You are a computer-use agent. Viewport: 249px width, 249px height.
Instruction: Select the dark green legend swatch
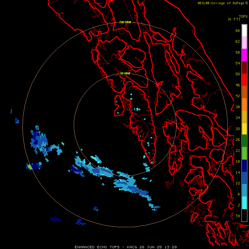click(244, 141)
